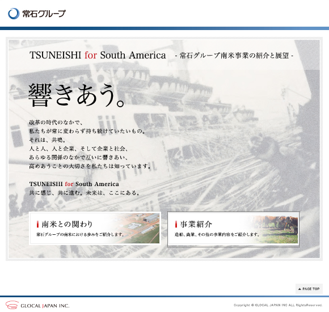This screenshot has width=329, height=312.
Task: Jump back up with PAGE TOP button
Action: coord(309,289)
